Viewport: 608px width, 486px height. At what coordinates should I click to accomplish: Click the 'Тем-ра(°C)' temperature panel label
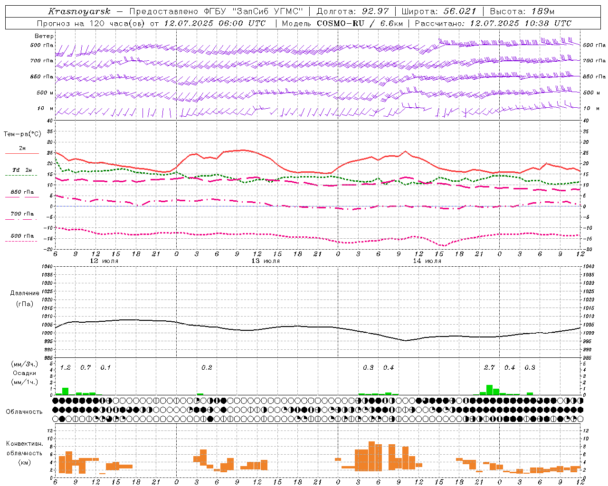22,134
